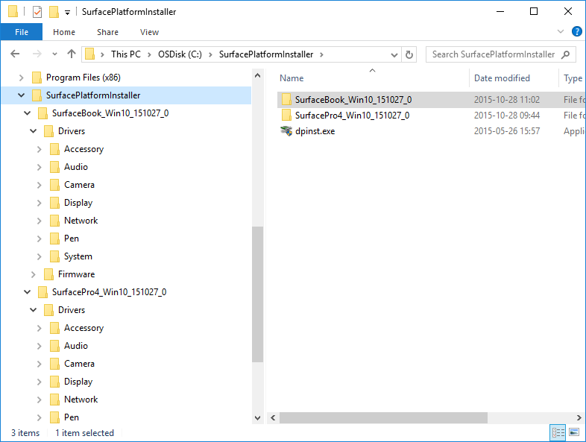The width and height of the screenshot is (586, 442).
Task: Click file list scroll right arrow
Action: [579, 417]
